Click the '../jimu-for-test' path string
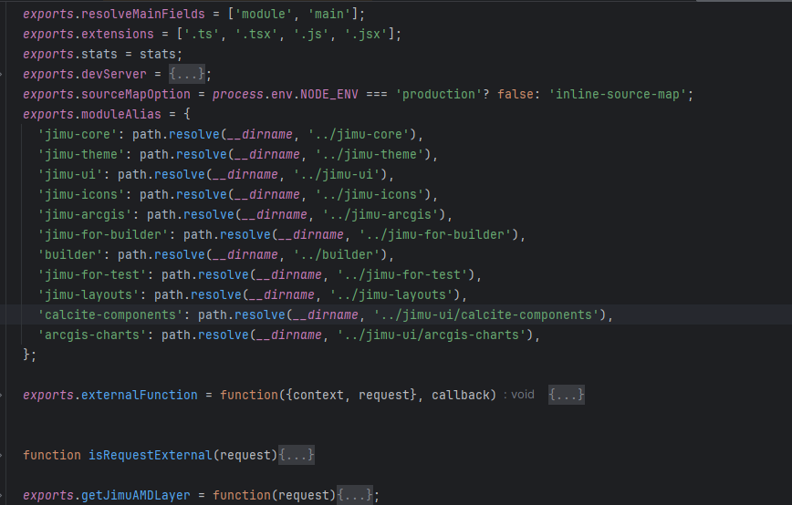The width and height of the screenshot is (792, 505). pyautogui.click(x=401, y=274)
